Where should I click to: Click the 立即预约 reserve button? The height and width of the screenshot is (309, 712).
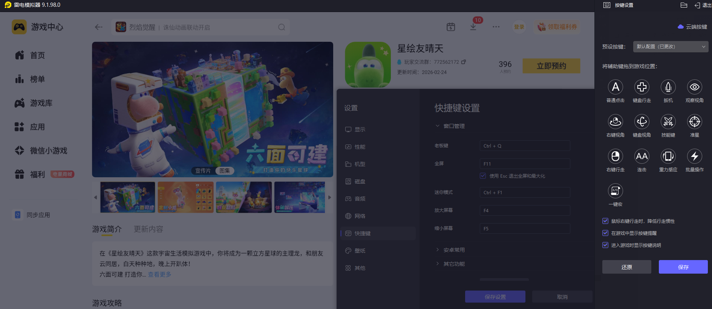click(x=551, y=66)
